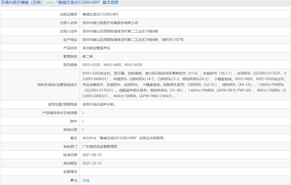This screenshot has height=185, width=291.
Task: Click the 注册证编号 row label
Action: pos(68,14)
